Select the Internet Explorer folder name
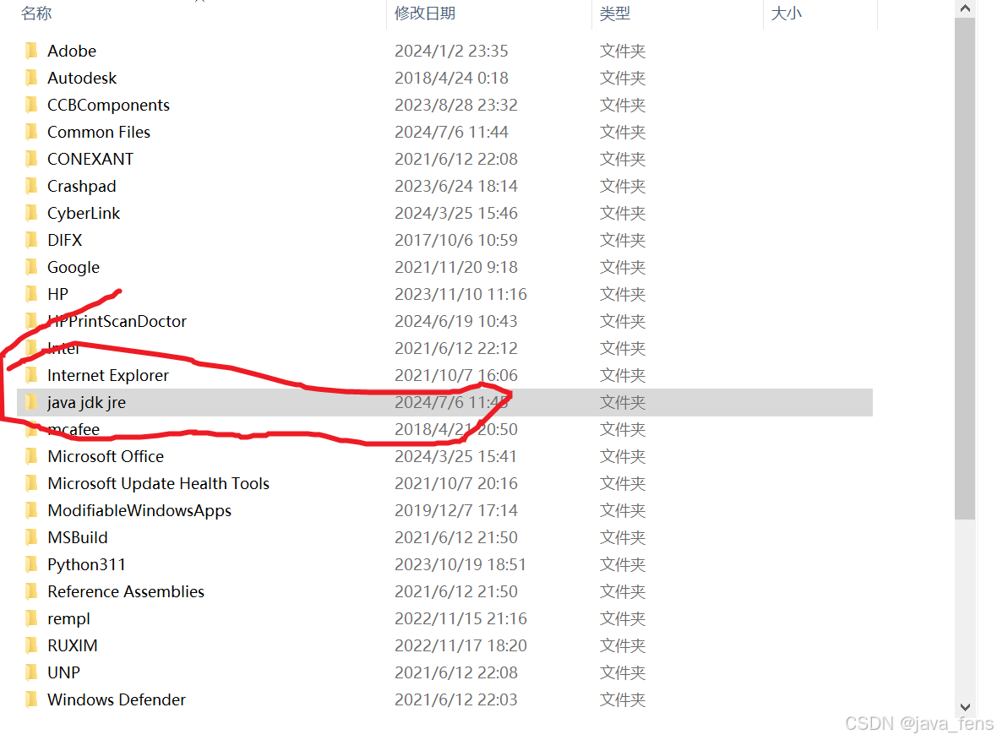 [108, 375]
